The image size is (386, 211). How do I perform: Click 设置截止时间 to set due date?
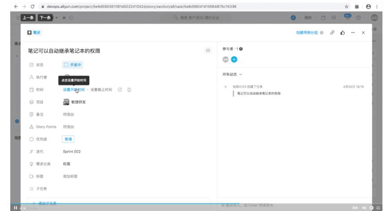point(101,90)
